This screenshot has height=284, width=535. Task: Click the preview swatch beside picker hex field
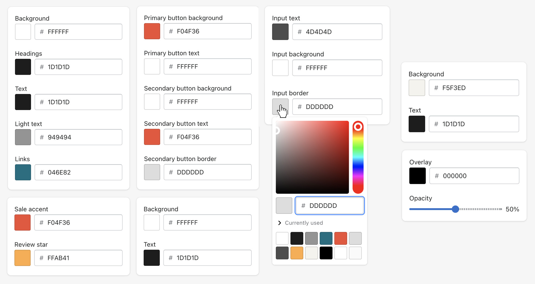[x=284, y=205]
